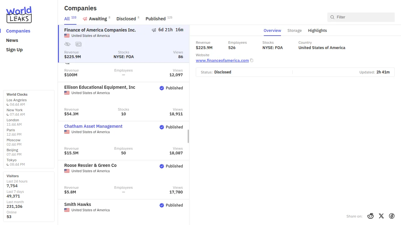Click the ID card icon on Finance of America
The image size is (401, 225).
click(78, 44)
